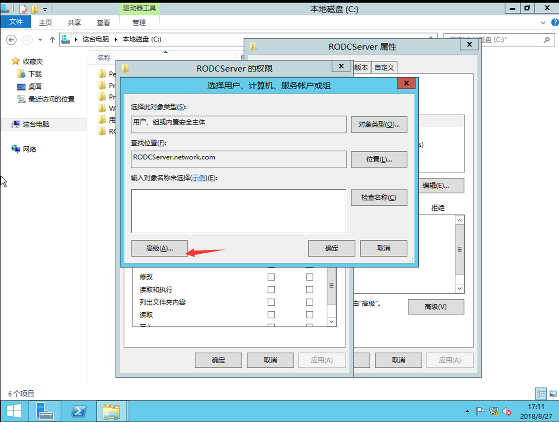Image resolution: width=559 pixels, height=422 pixels.
Task: Open the 管理 ribbon tab
Action: tap(139, 23)
